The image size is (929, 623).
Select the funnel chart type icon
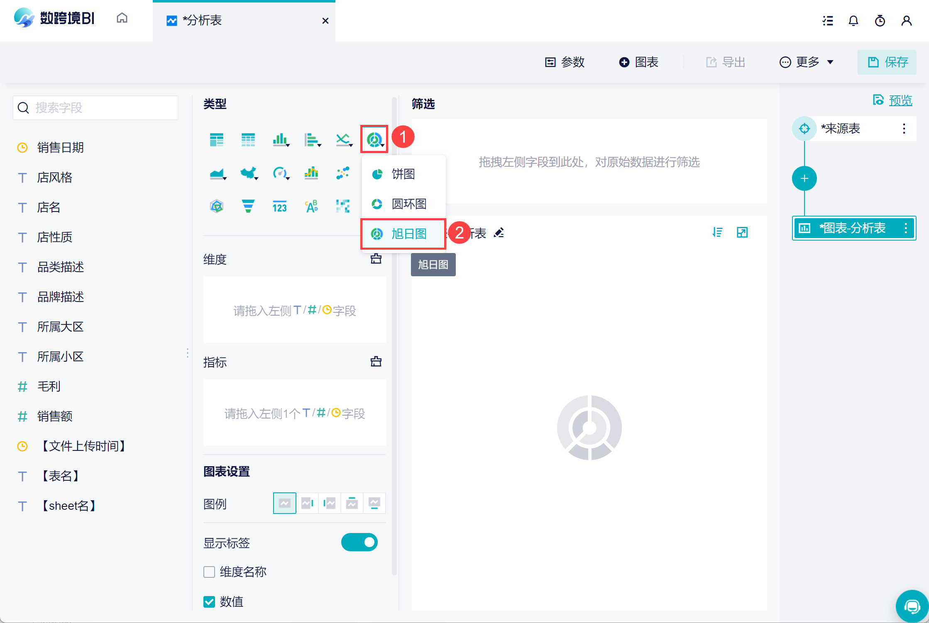(248, 206)
